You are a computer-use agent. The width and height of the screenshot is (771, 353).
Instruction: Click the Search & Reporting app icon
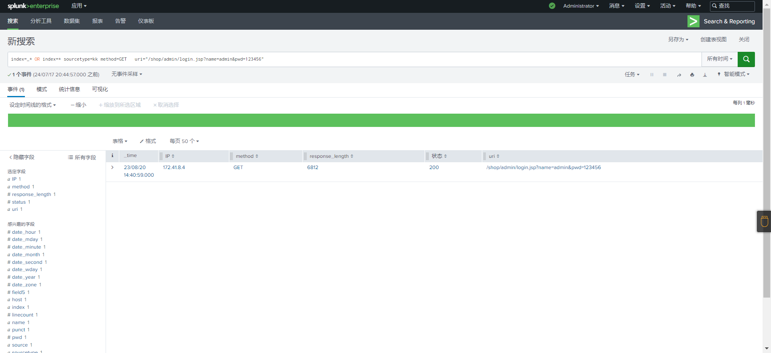(x=693, y=21)
